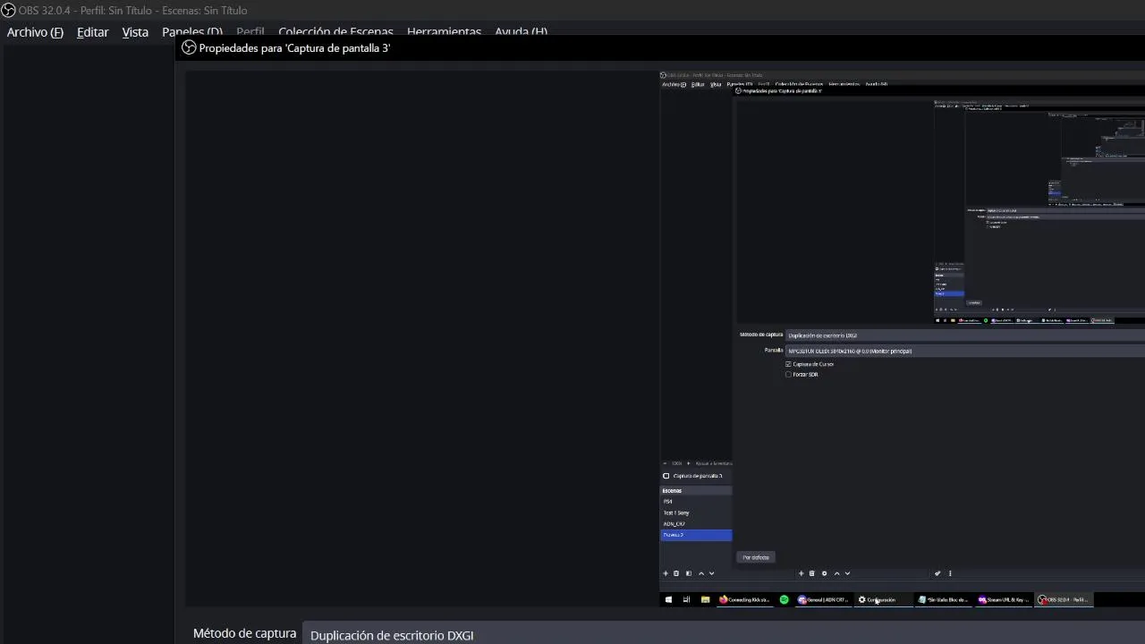This screenshot has width=1145, height=644.
Task: Open the Ayuda menu
Action: [x=521, y=32]
